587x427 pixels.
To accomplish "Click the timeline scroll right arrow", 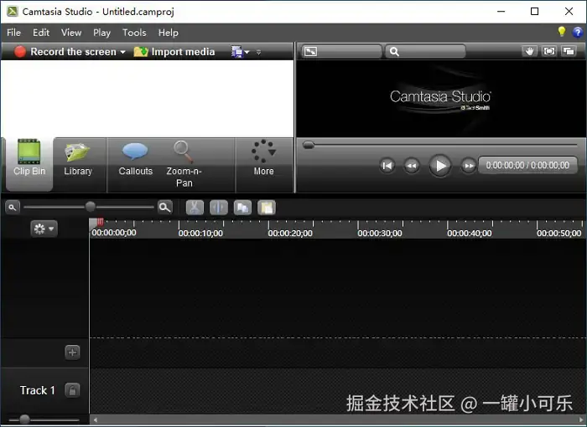I will click(x=581, y=420).
